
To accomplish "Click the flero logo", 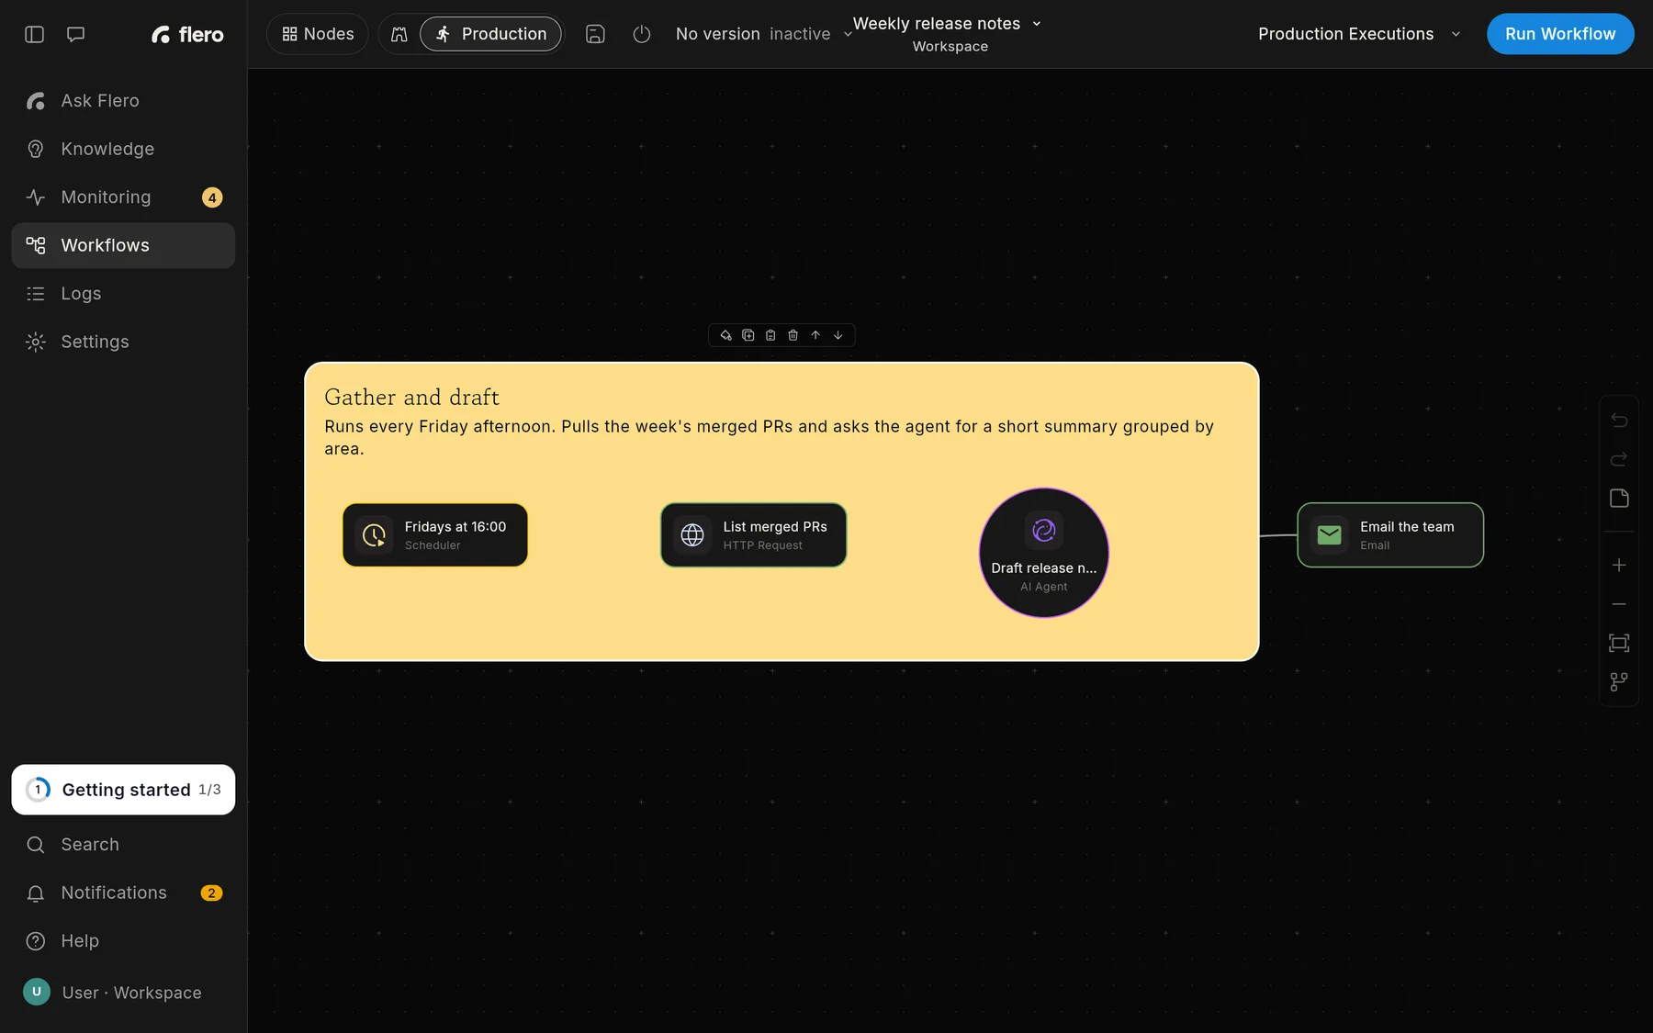I will [187, 34].
